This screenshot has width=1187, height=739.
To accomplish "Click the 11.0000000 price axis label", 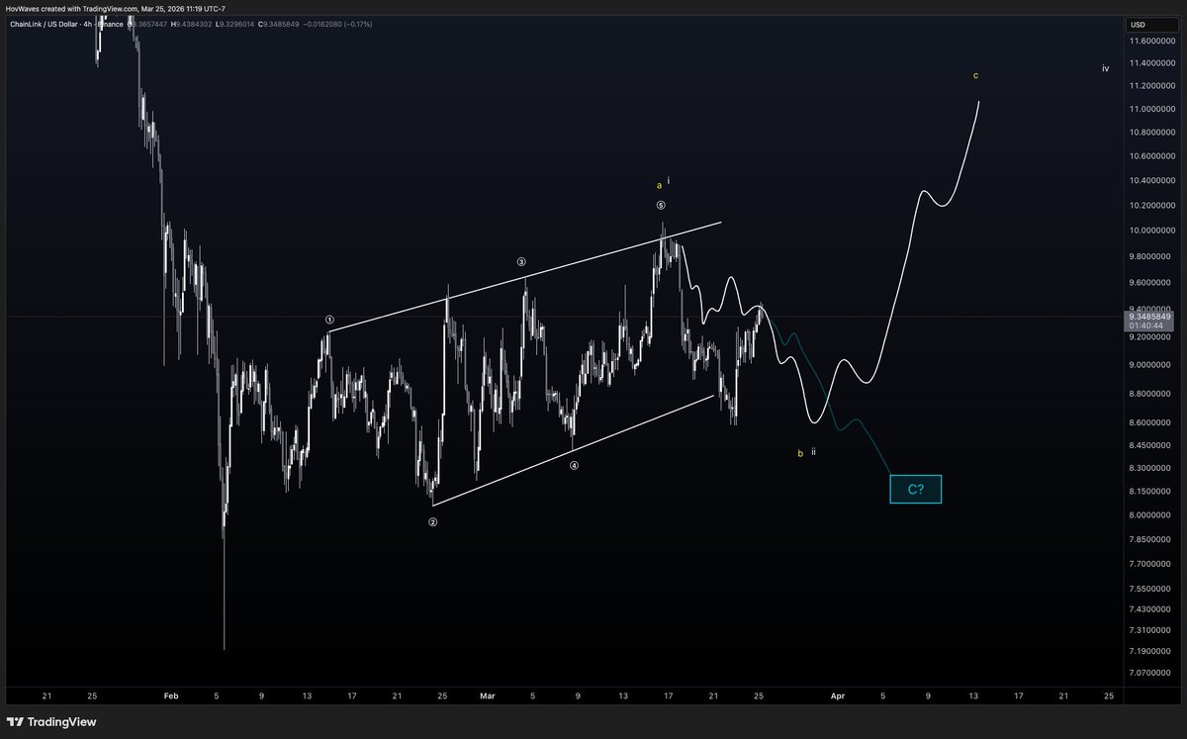I will coord(1150,109).
